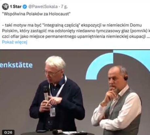Click the man in grey vest
The height and width of the screenshot is (135, 150).
click(117, 101)
